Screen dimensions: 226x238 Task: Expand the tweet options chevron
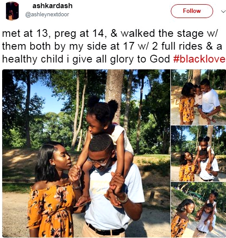[x=223, y=12]
